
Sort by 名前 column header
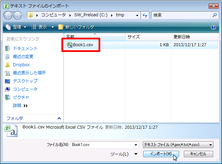pos(95,37)
